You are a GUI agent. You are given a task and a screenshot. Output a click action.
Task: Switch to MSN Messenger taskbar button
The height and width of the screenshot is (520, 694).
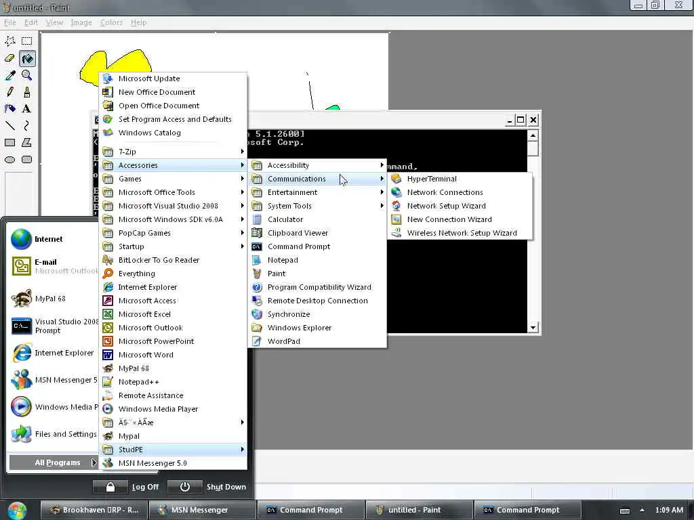202,510
